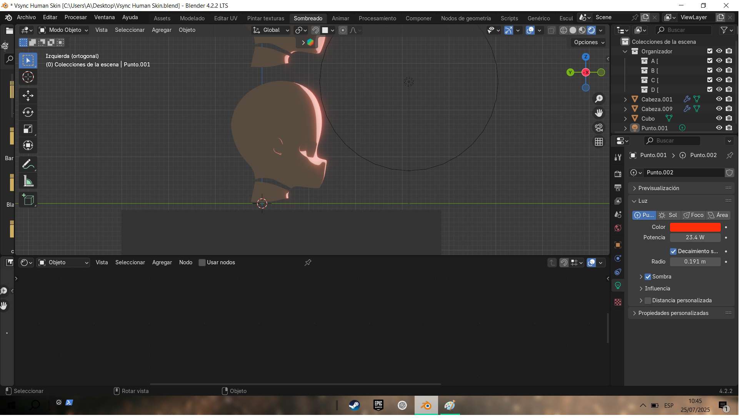Select the Measure tool

(x=28, y=181)
